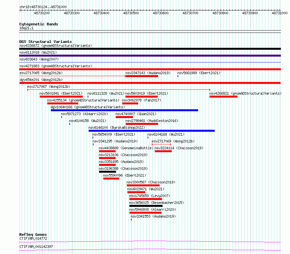The image size is (290, 254).
Task: Click the black esv3656025 (Besenbacher2015) bar
Action: [146, 206]
